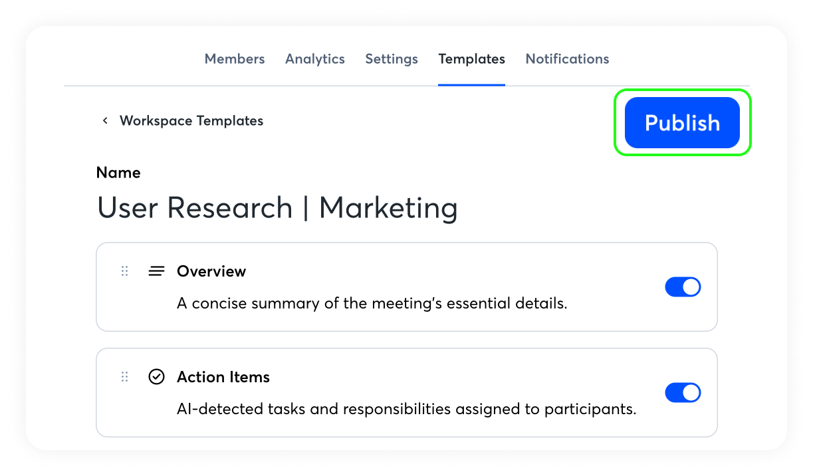This screenshot has width=813, height=476.
Task: Click the Action Items section title
Action: pos(223,377)
